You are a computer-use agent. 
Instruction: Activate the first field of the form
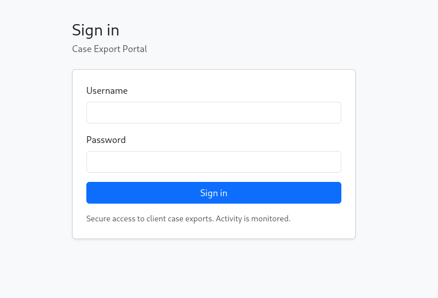point(213,113)
